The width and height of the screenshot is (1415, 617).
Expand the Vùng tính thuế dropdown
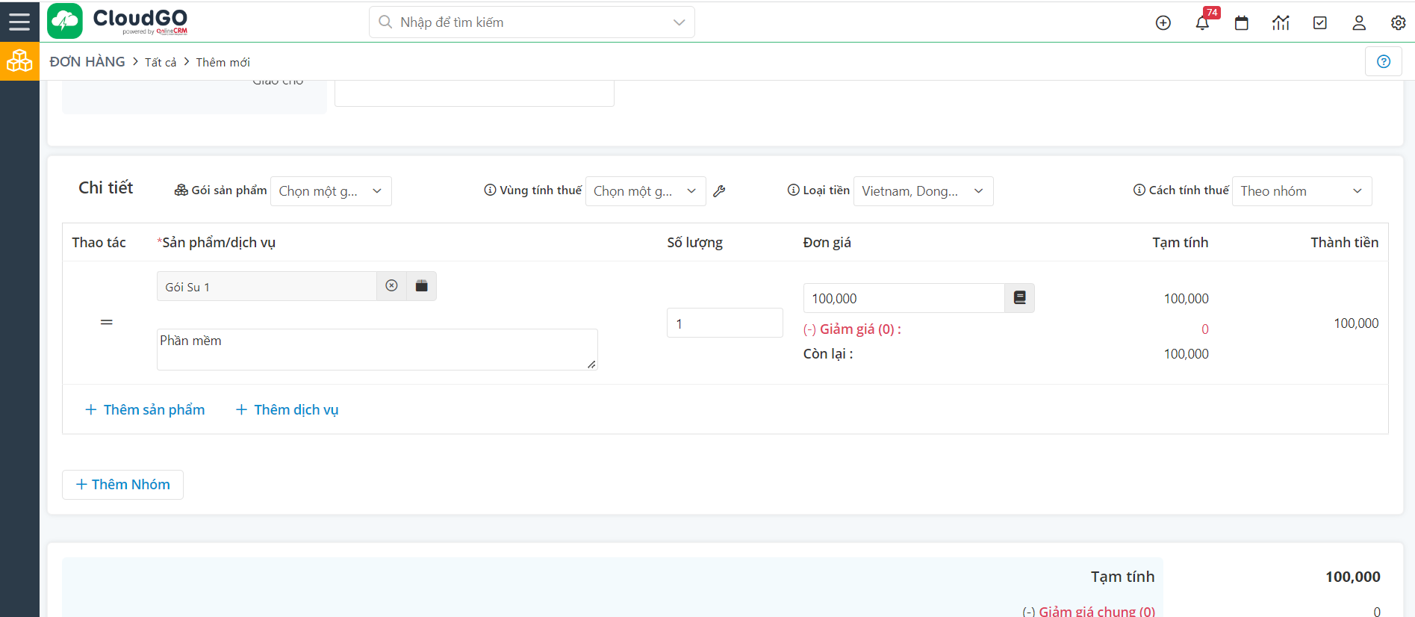click(x=645, y=191)
